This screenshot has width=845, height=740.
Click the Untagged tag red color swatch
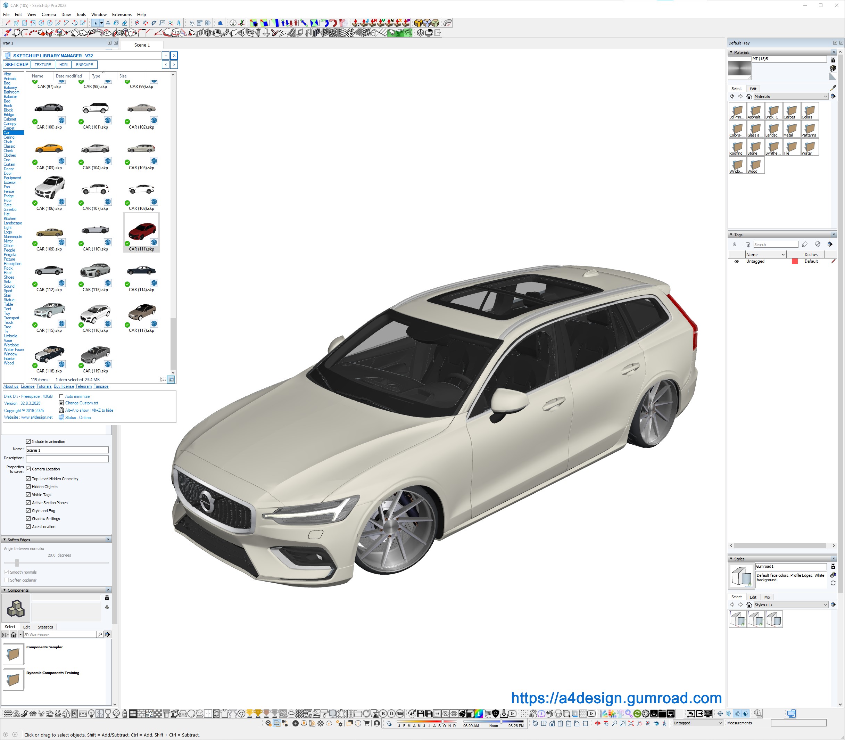point(794,261)
